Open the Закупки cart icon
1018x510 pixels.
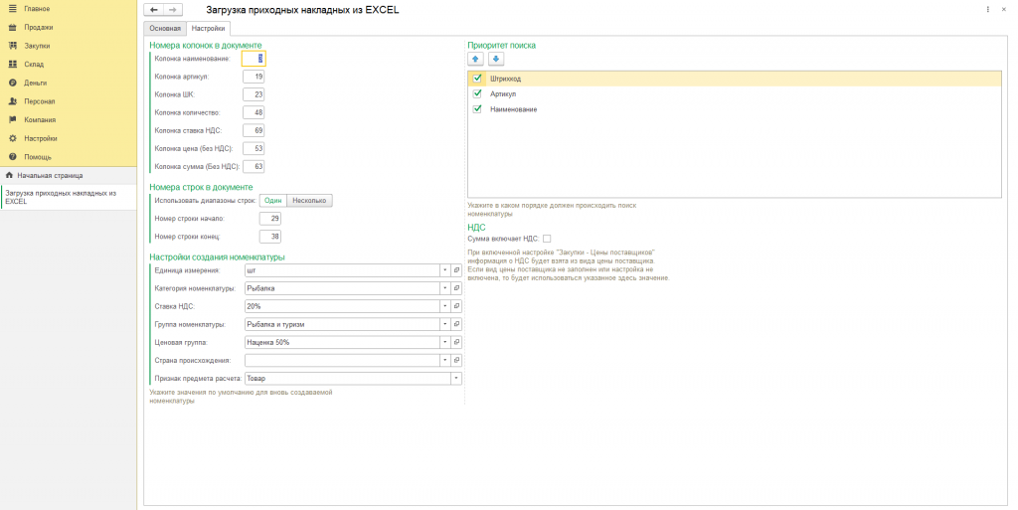coord(13,46)
